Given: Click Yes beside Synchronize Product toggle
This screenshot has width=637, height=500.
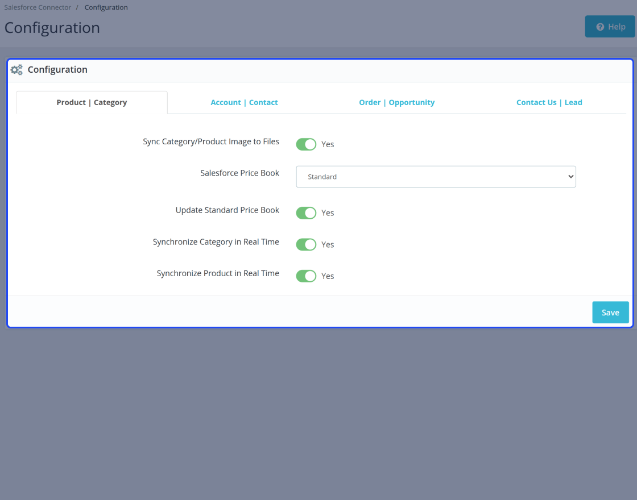Looking at the screenshot, I should click(328, 276).
